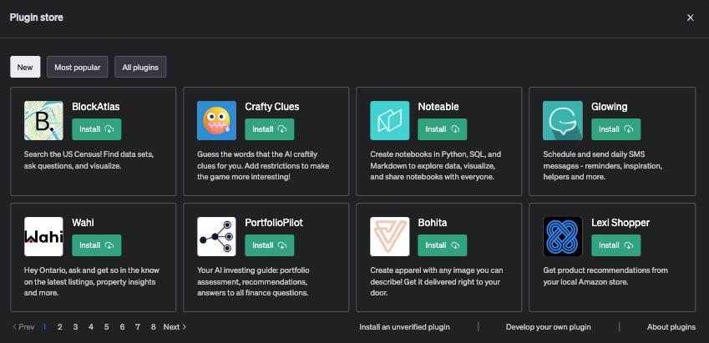Click the Plugin store heading
The image size is (709, 343).
(x=37, y=18)
